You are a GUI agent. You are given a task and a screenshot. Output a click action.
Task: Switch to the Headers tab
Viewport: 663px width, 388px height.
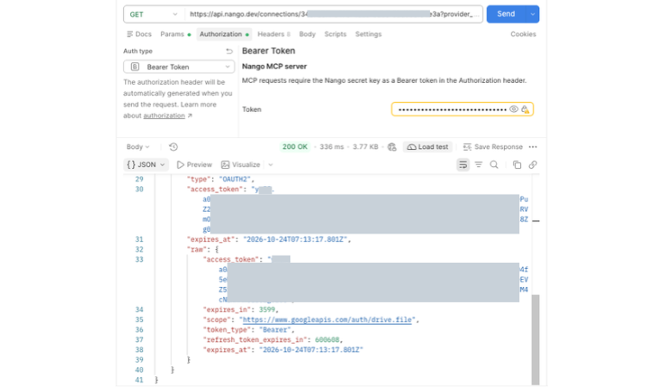coord(273,34)
